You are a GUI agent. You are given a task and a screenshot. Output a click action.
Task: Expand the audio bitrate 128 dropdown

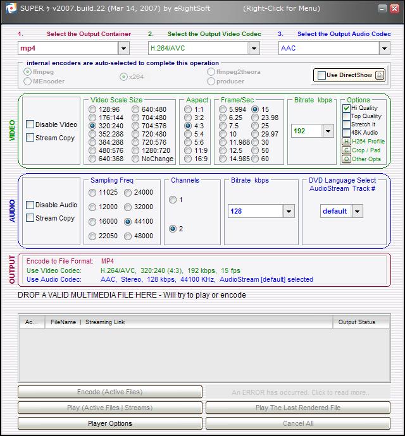(289, 211)
